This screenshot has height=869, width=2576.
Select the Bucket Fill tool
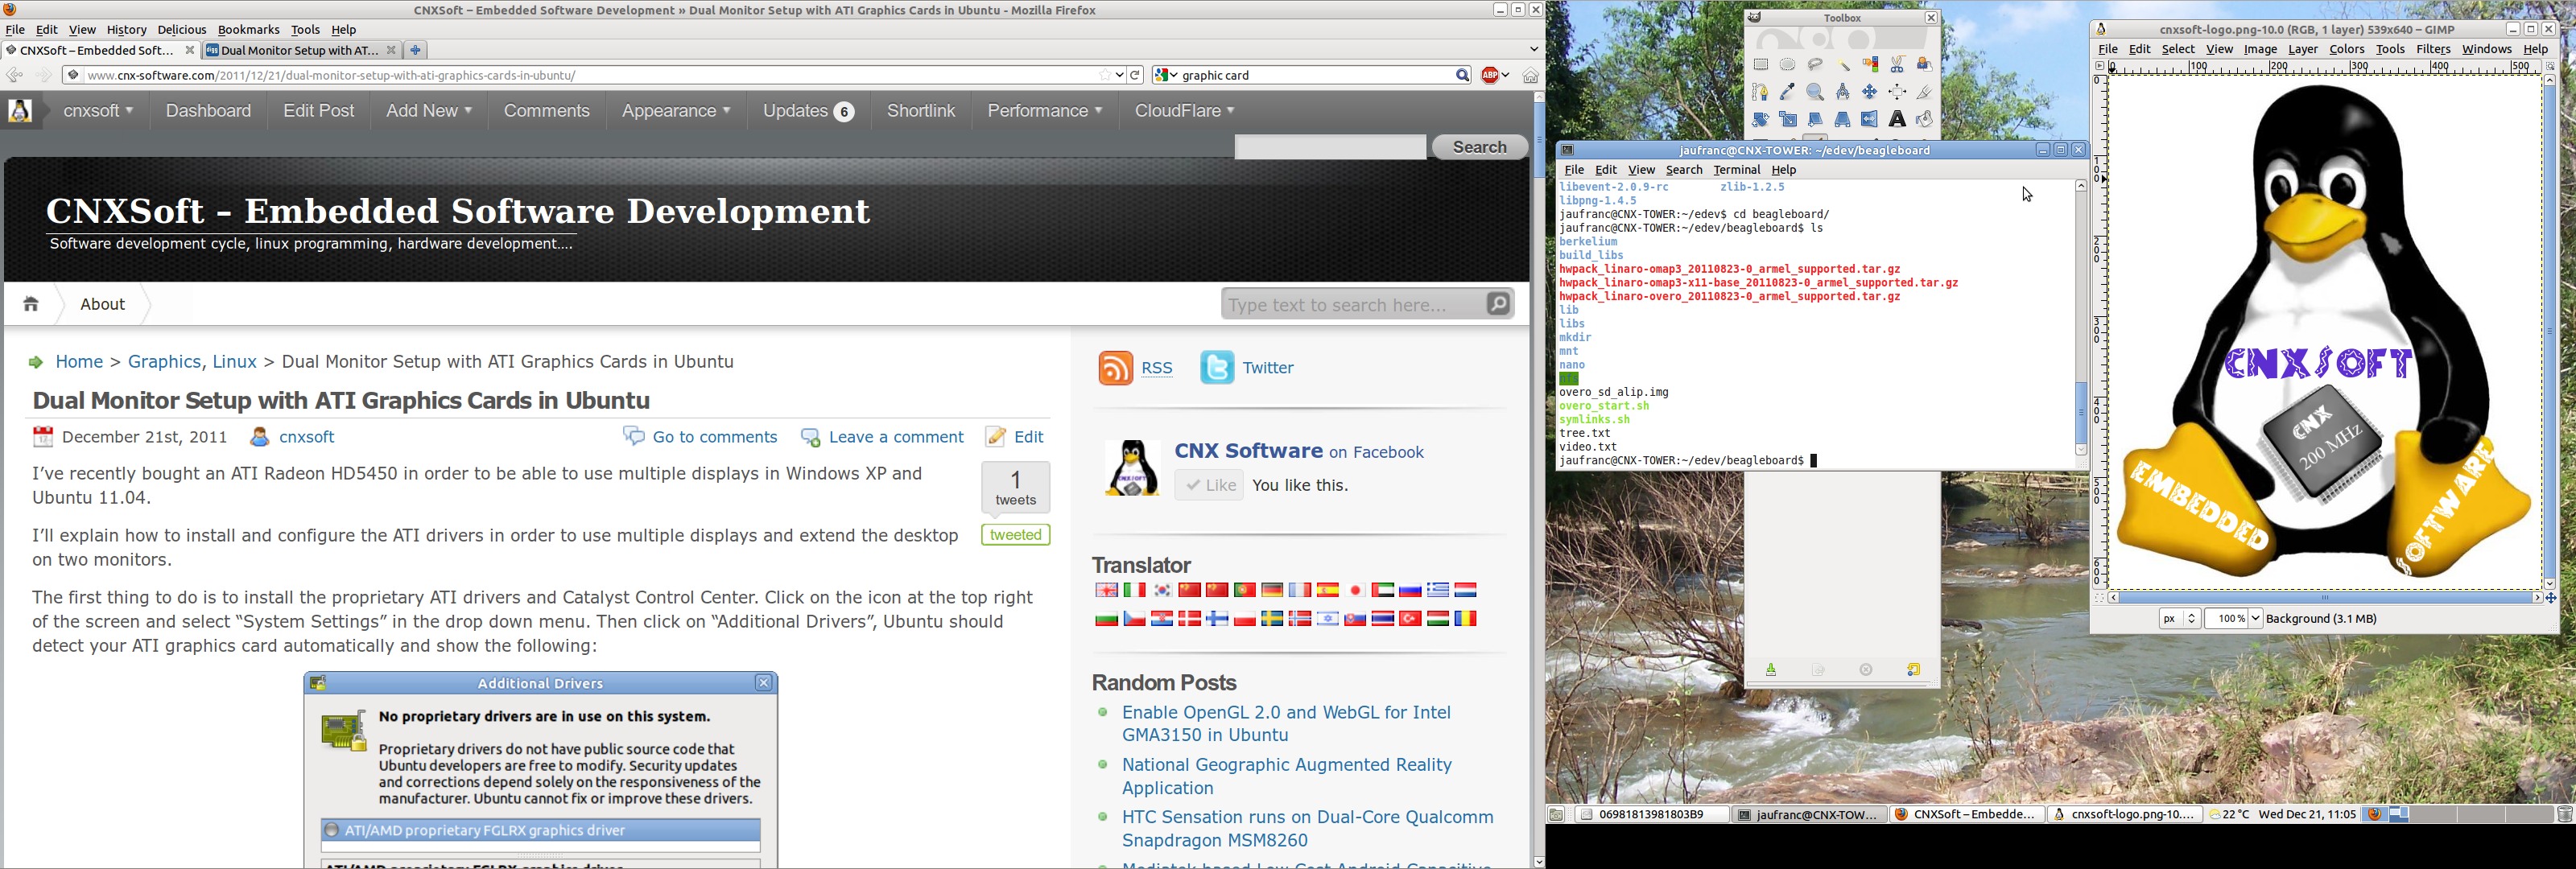(1924, 119)
